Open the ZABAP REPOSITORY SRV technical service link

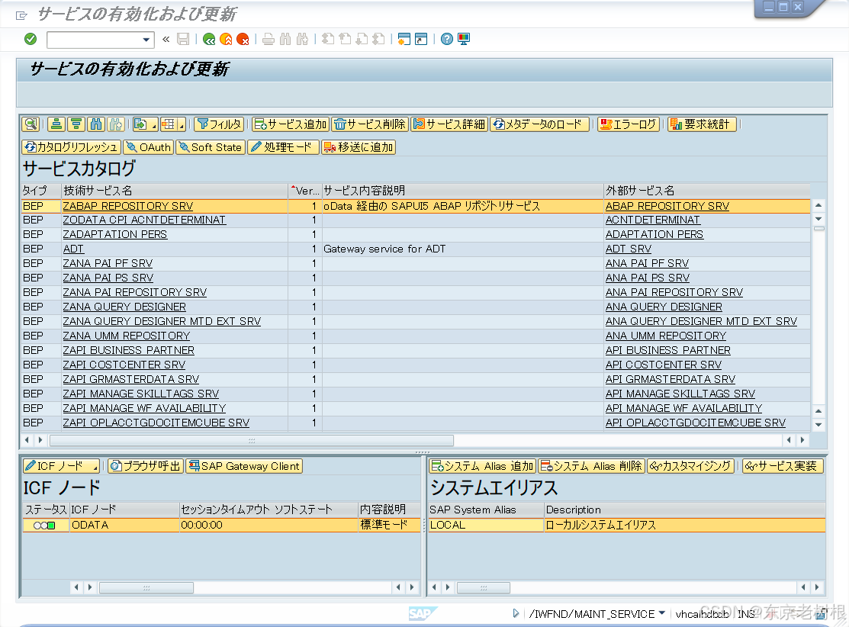click(x=128, y=206)
